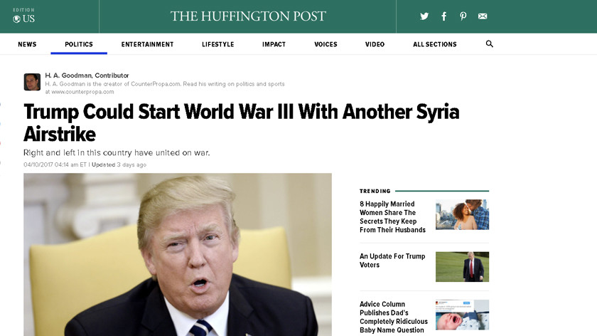
Task: Click the Happily Married Women story thumbnail
Action: coord(462,214)
